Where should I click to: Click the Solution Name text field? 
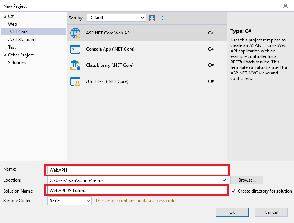pos(137,190)
